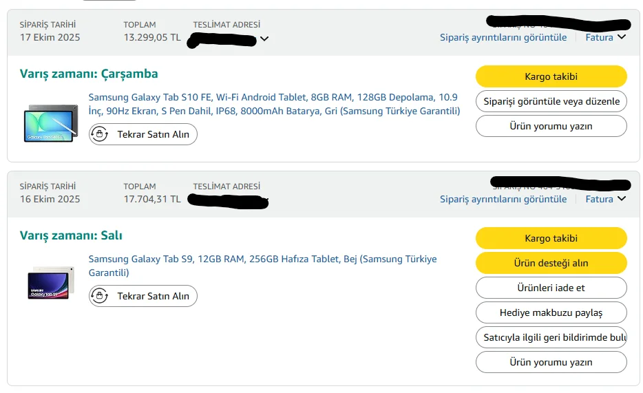643x393 pixels.
Task: Select Ürünleri iade et to return items
Action: [551, 288]
